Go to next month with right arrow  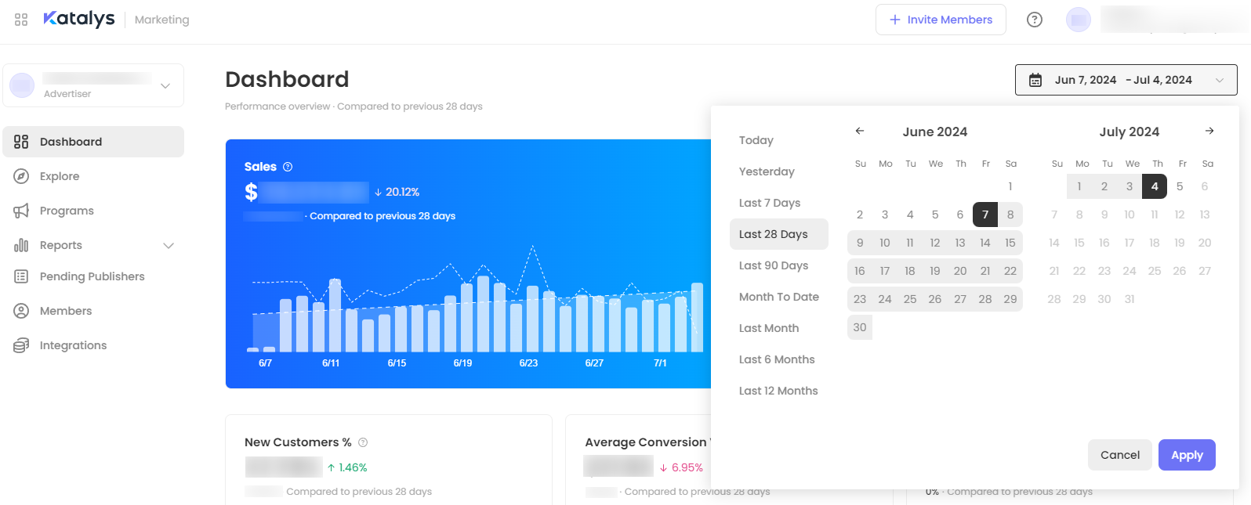1209,131
